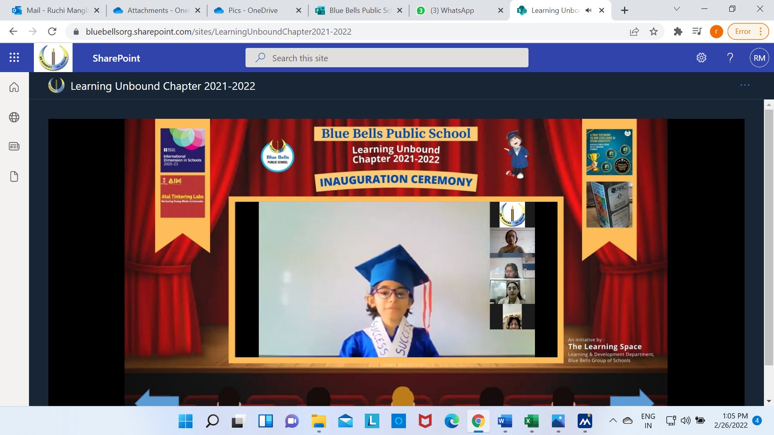Click the Search this site box
This screenshot has height=435, width=774.
tap(387, 58)
